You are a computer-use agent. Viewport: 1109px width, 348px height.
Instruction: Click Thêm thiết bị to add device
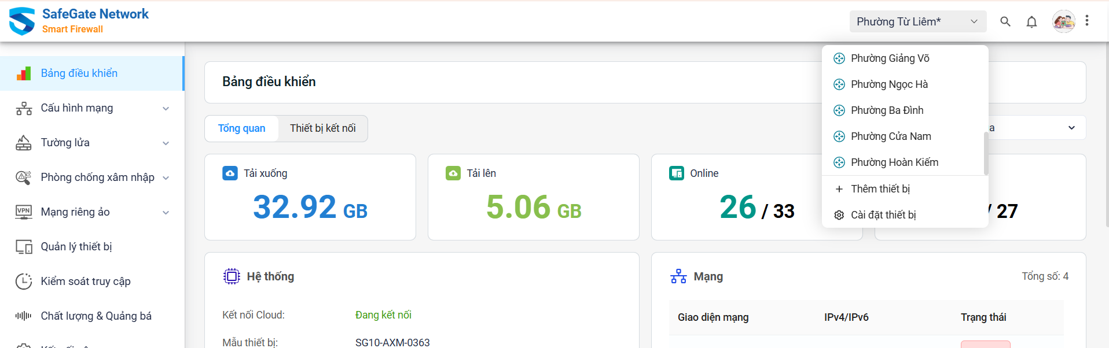pyautogui.click(x=880, y=189)
